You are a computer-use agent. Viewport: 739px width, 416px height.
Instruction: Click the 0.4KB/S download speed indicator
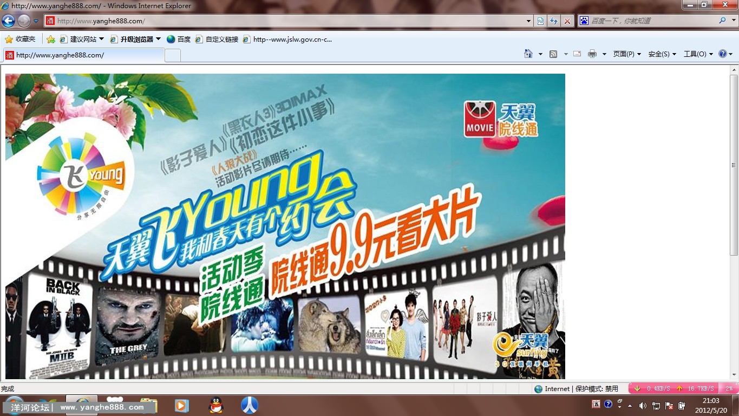pyautogui.click(x=652, y=388)
